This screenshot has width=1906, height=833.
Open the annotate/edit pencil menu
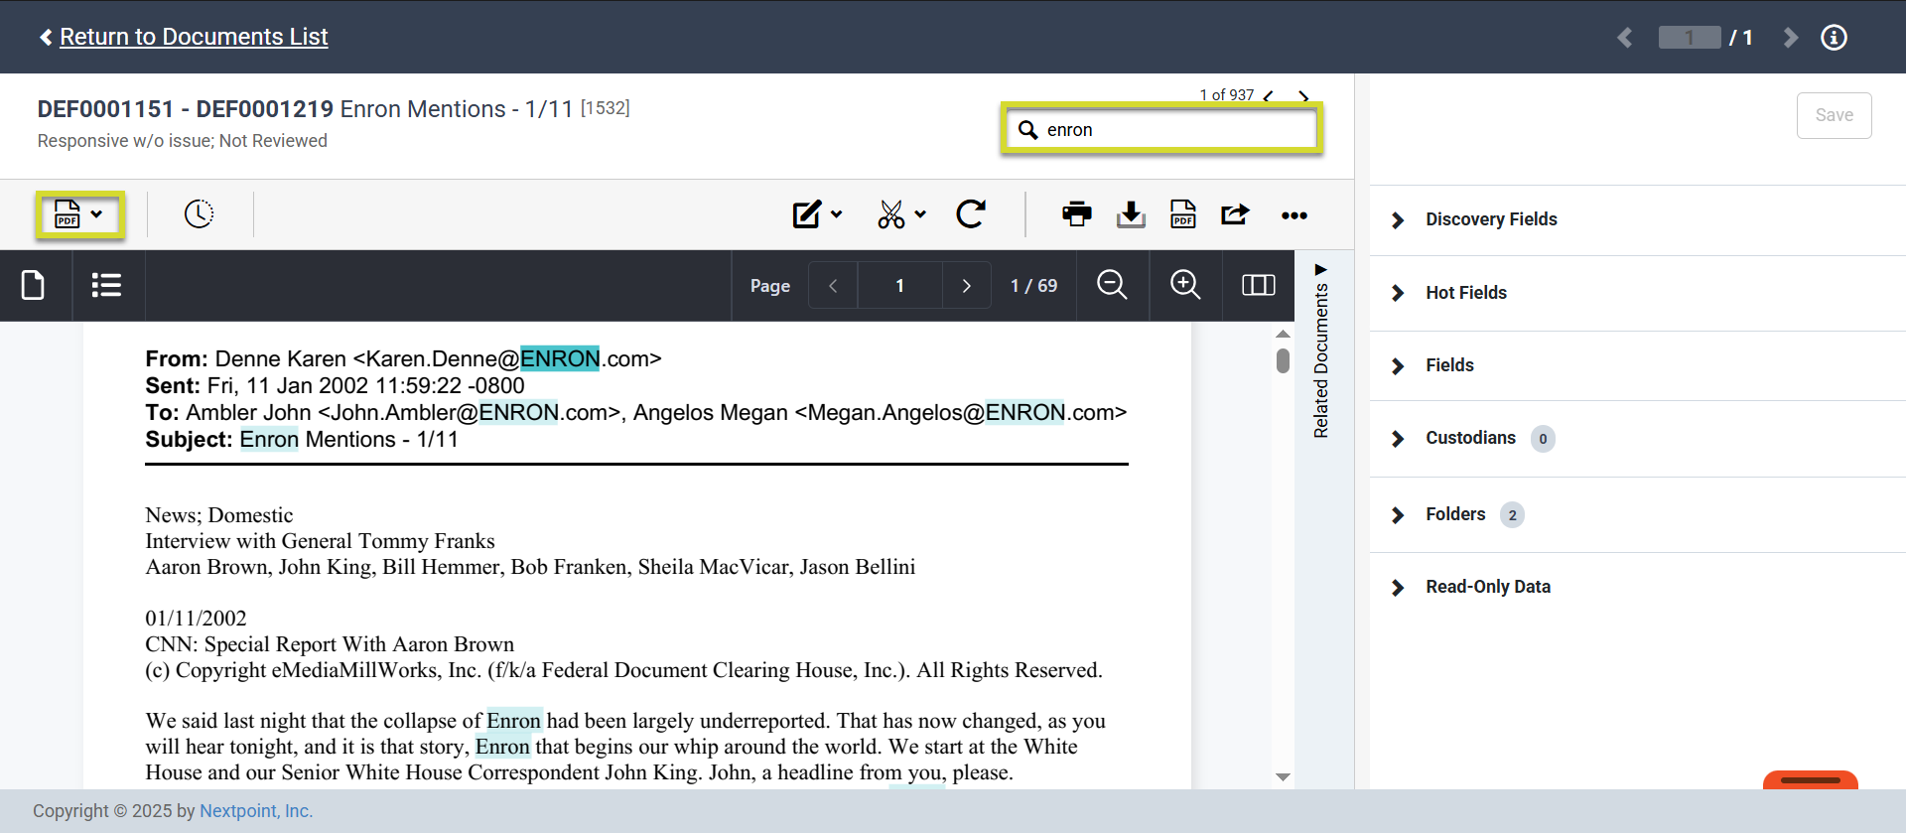pyautogui.click(x=817, y=214)
